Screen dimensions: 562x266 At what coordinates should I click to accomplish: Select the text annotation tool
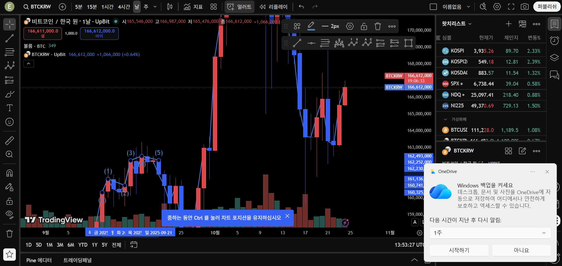(x=9, y=108)
